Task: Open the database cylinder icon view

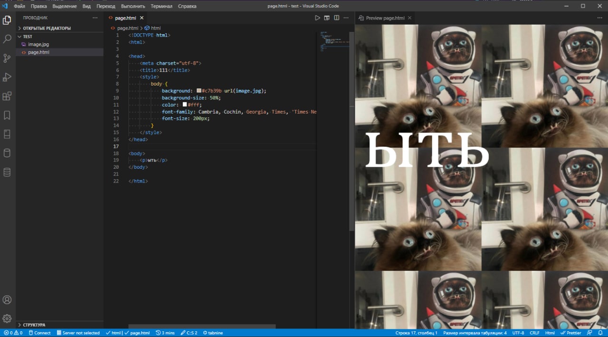Action: tap(7, 153)
